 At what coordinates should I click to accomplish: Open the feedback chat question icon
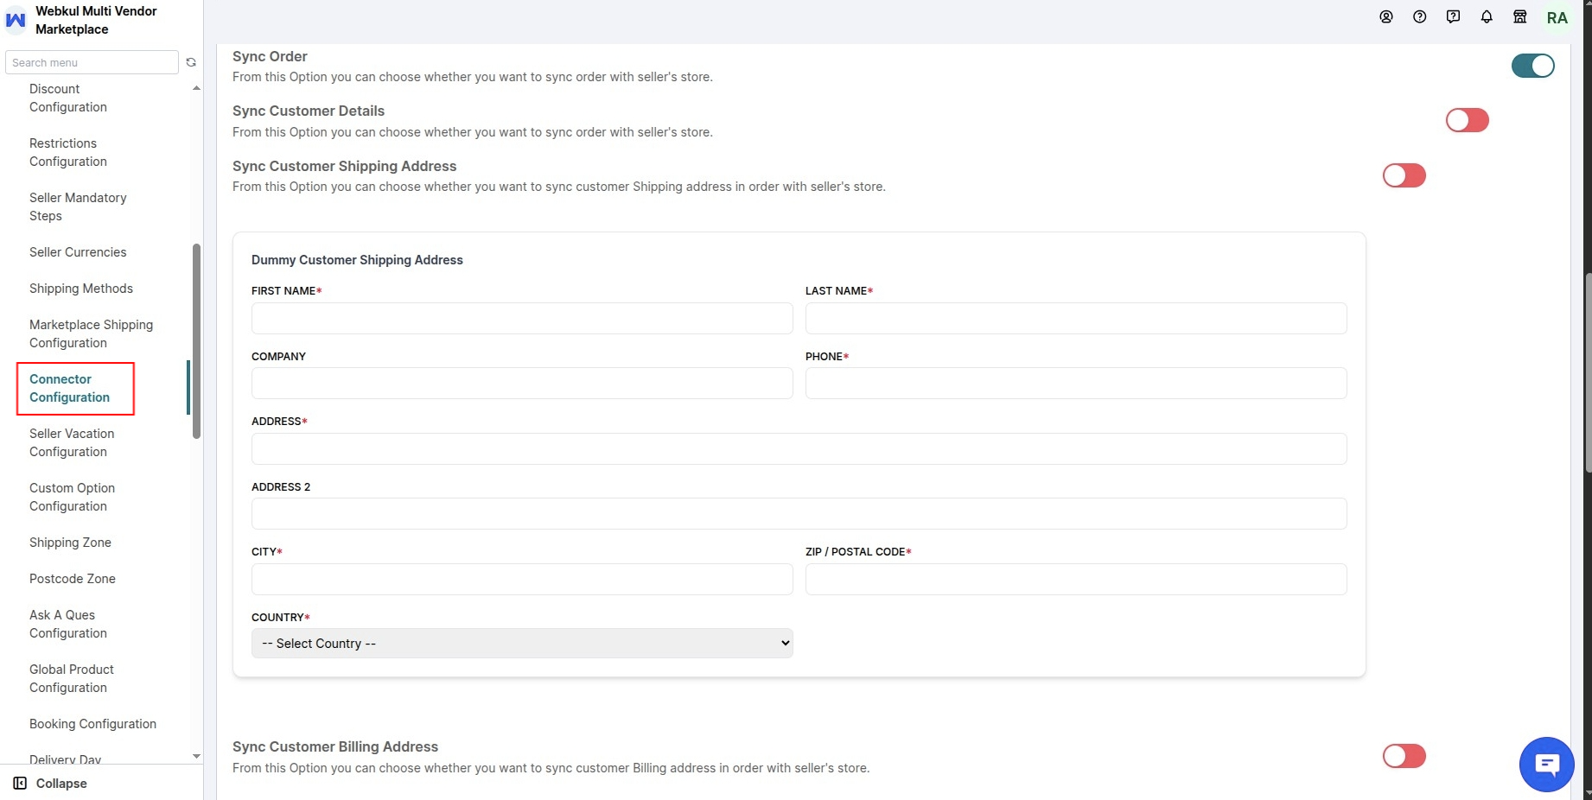(1454, 16)
